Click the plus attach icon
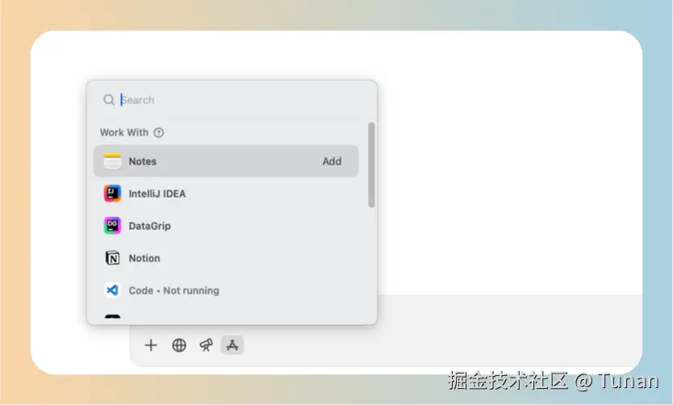The width and height of the screenshot is (673, 405). (151, 345)
